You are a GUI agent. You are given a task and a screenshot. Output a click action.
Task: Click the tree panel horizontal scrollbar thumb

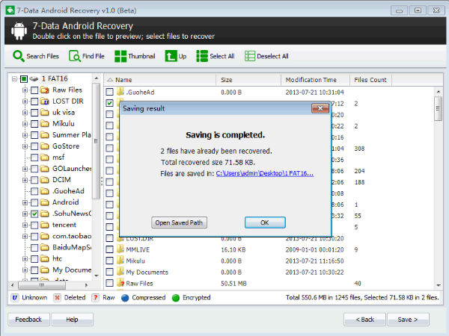click(42, 285)
